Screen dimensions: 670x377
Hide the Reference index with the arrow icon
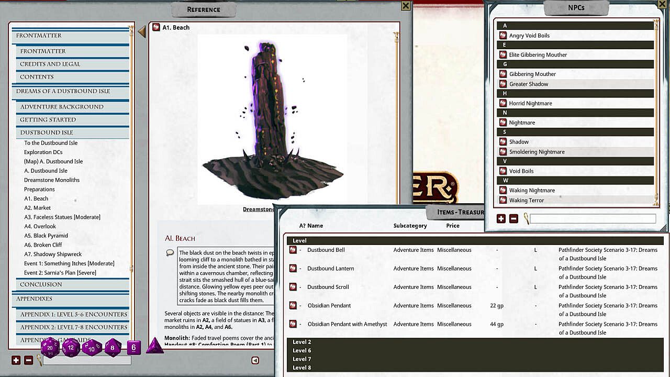(x=142, y=32)
